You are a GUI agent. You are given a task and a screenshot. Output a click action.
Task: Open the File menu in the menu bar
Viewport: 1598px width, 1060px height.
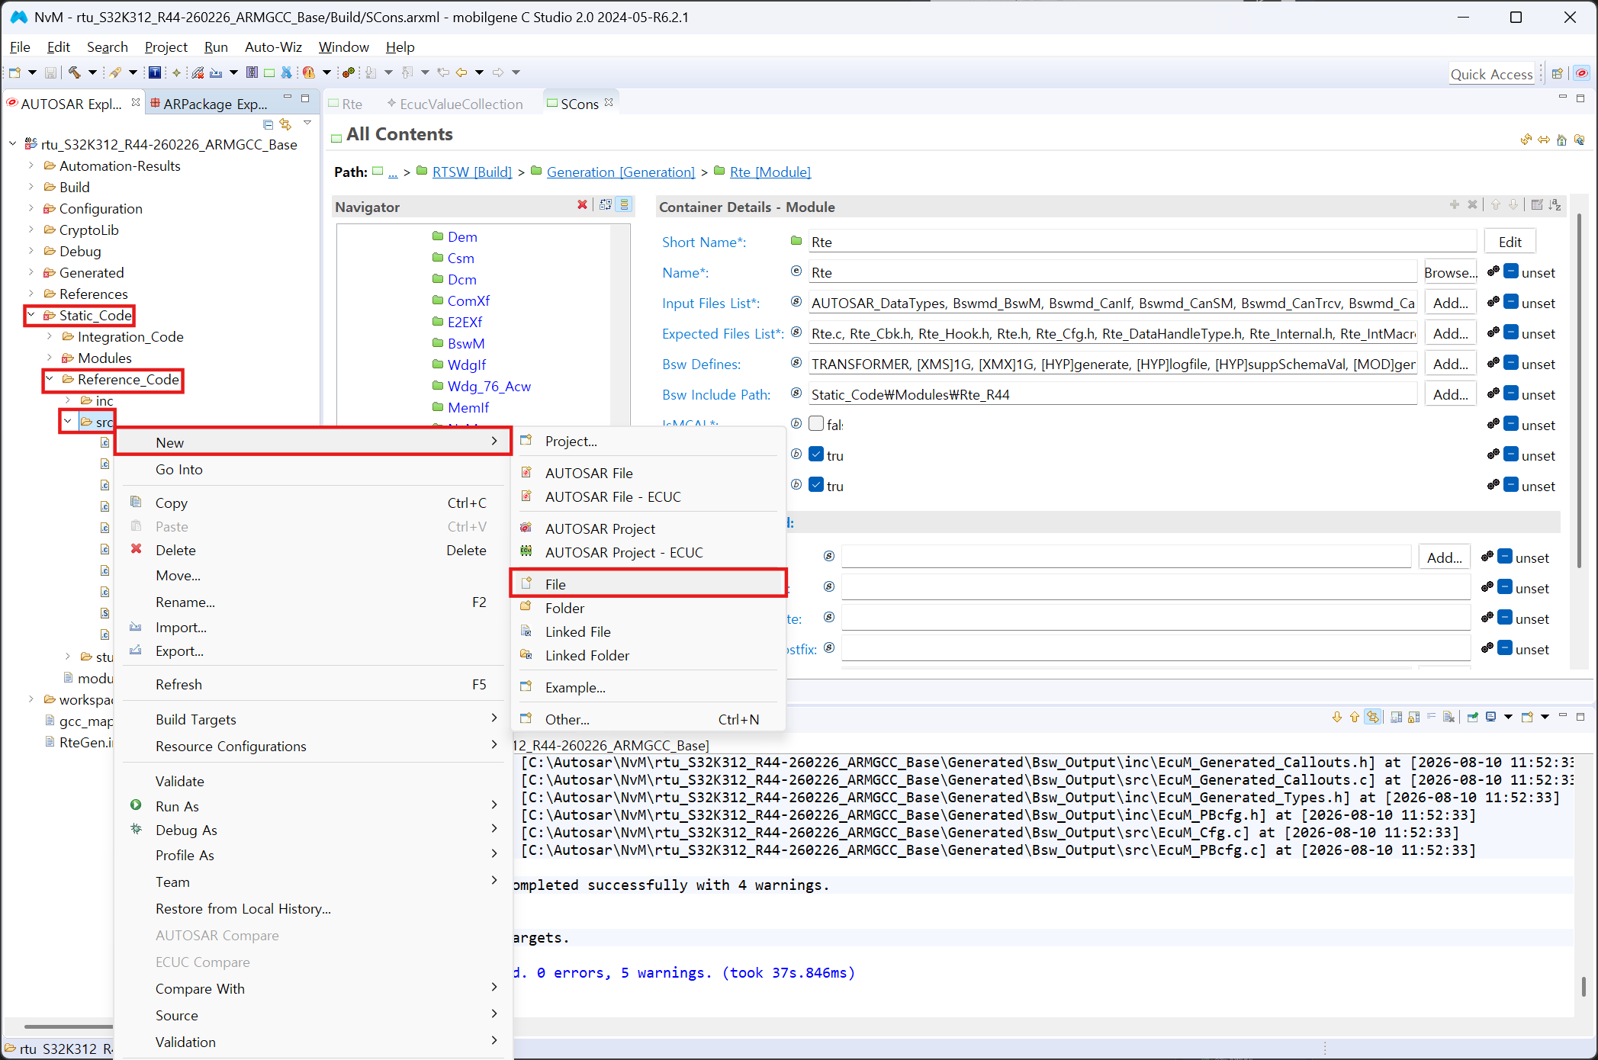(x=20, y=47)
